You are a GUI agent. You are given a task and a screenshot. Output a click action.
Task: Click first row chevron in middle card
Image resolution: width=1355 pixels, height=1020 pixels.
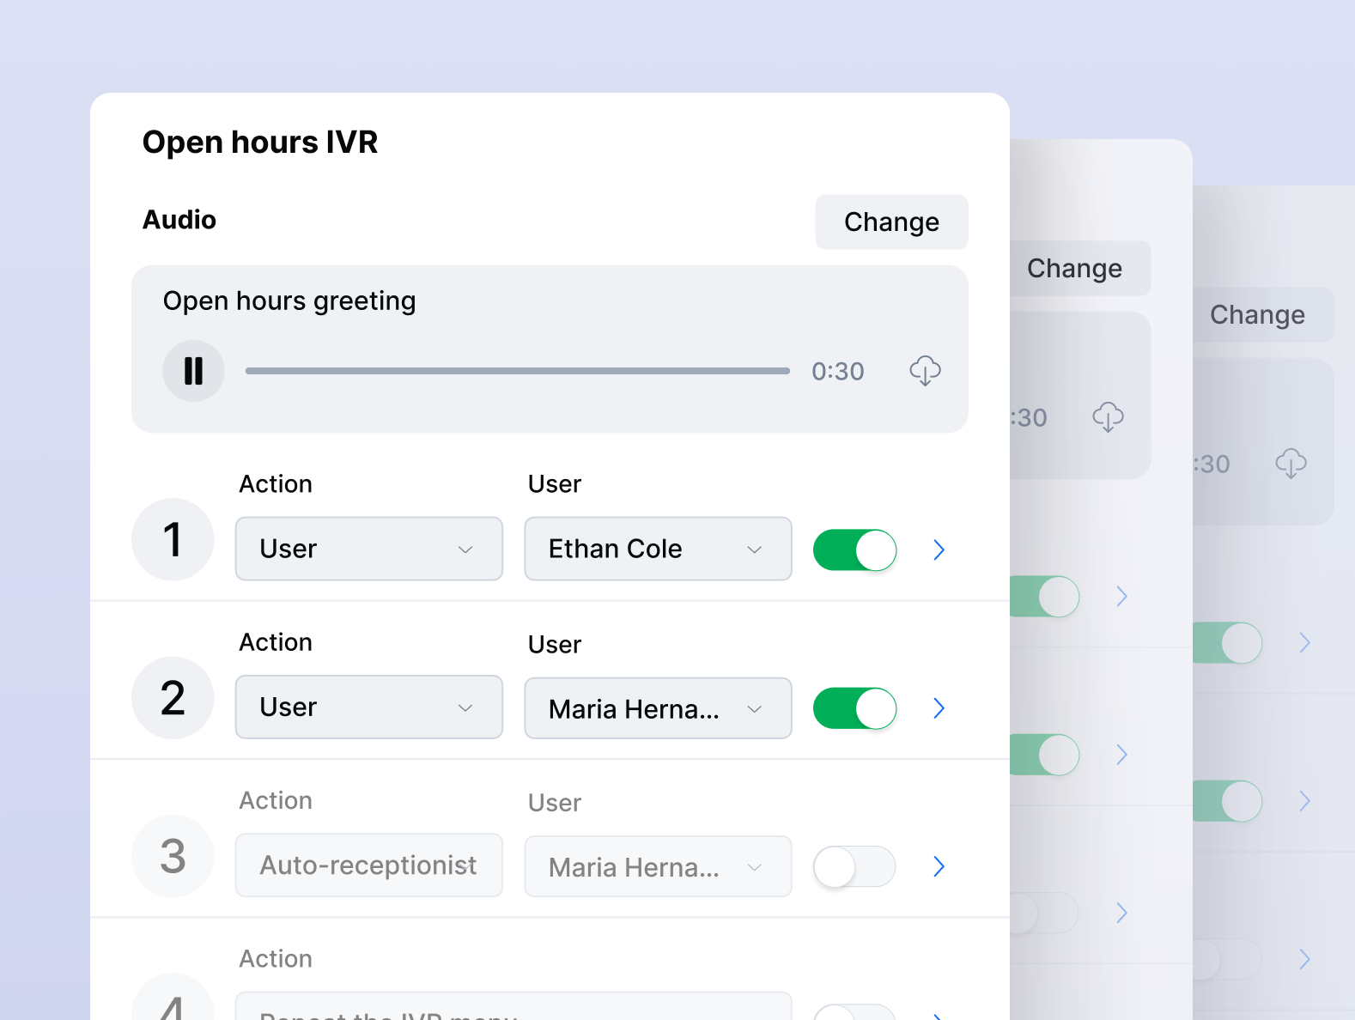pyautogui.click(x=1121, y=596)
